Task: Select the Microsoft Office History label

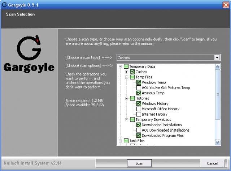Action: 160,109
